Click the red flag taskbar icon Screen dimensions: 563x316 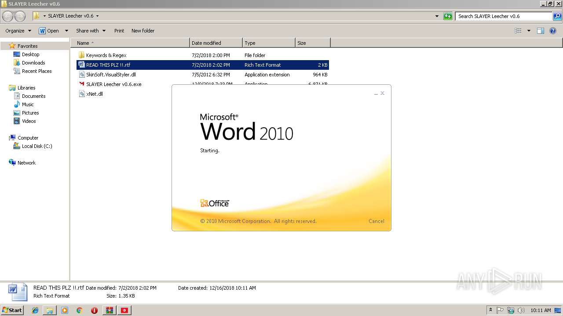click(x=124, y=310)
